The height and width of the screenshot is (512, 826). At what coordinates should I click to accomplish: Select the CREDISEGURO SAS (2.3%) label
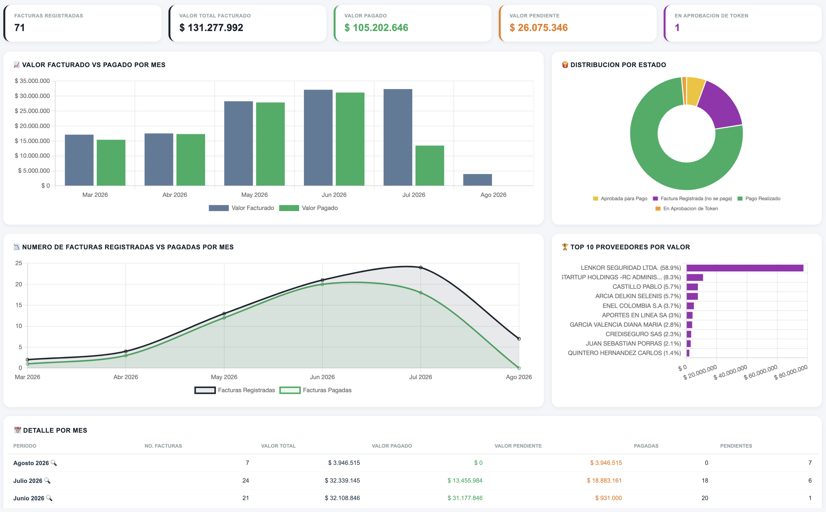[643, 334]
